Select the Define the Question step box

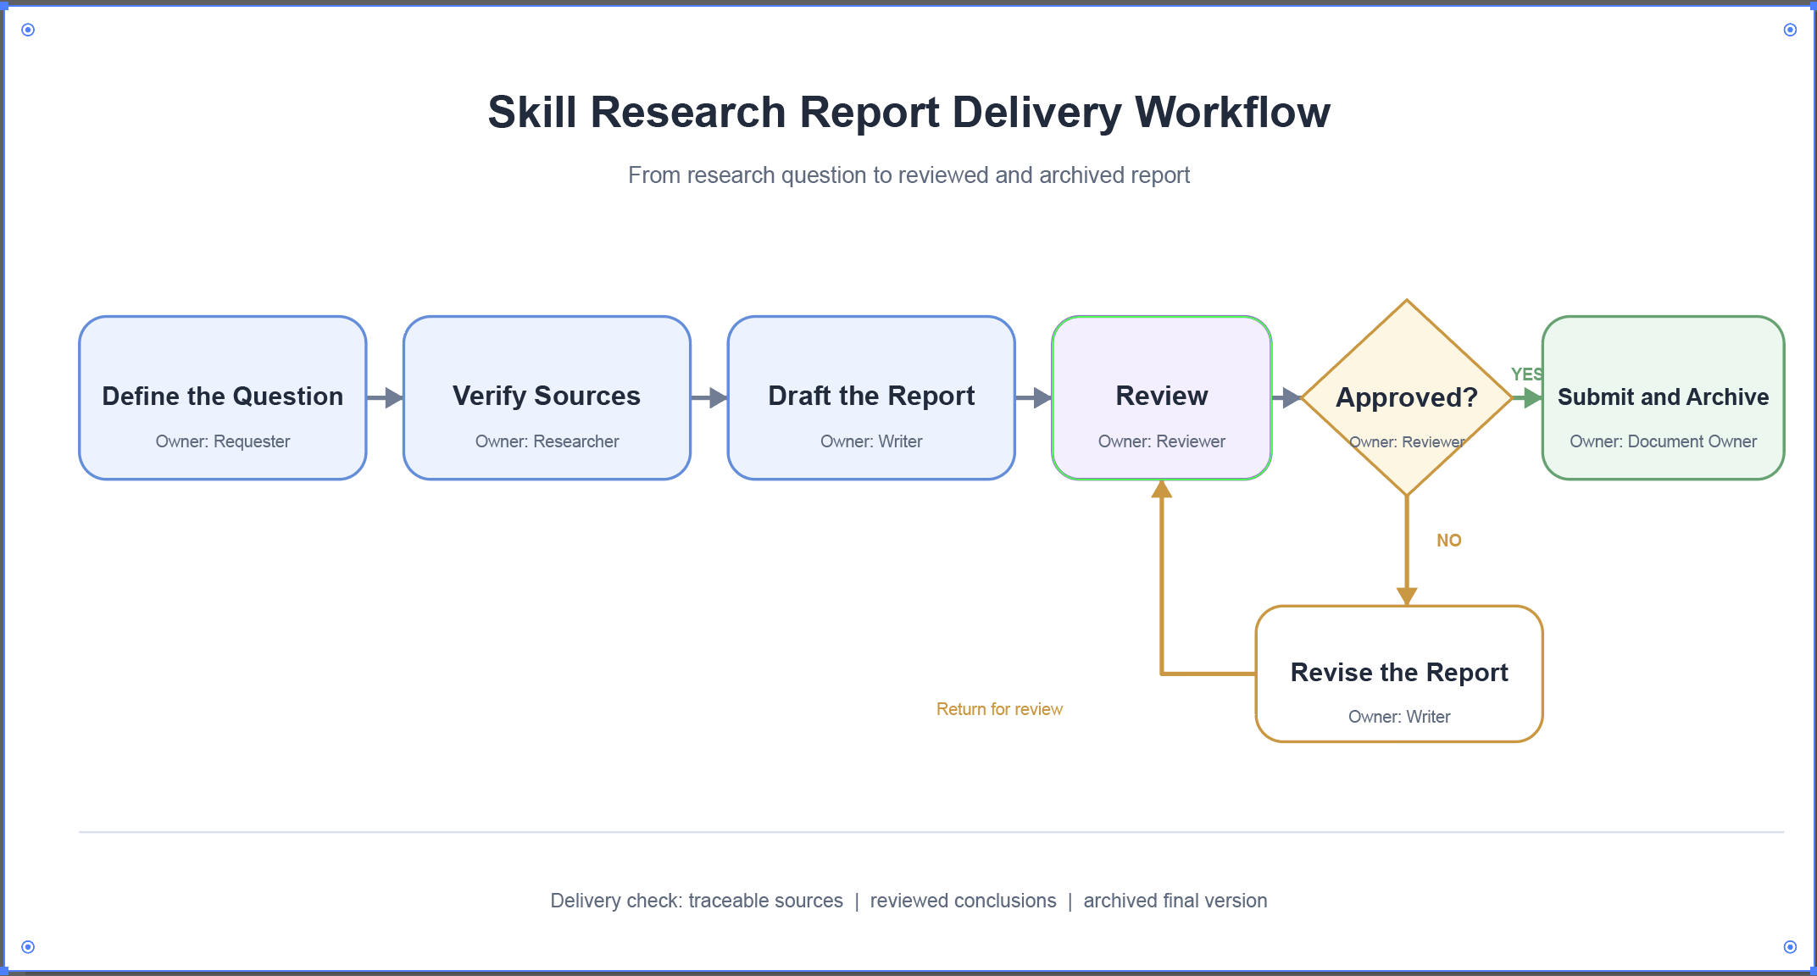pos(223,398)
